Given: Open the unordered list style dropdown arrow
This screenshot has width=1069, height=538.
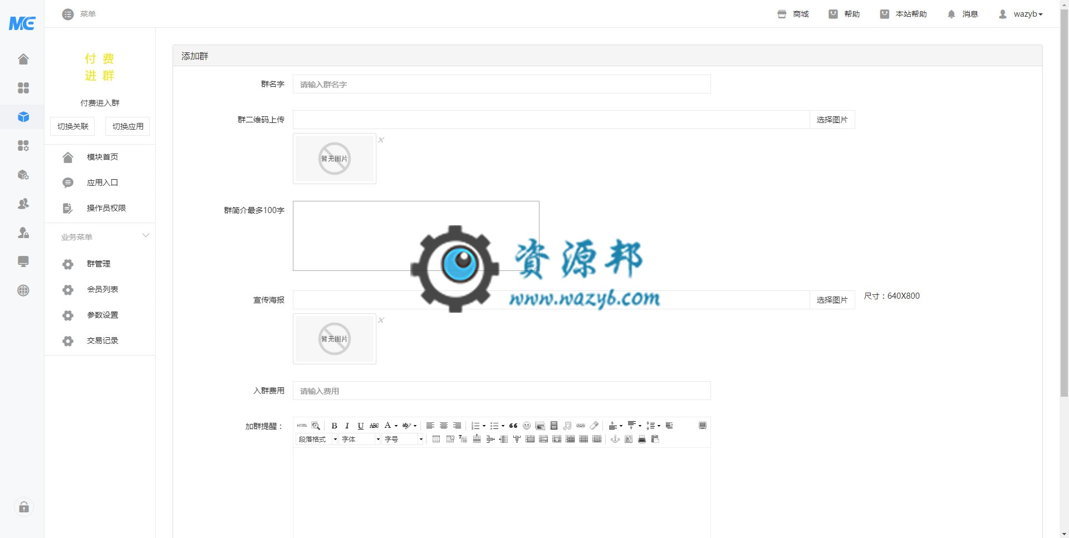Looking at the screenshot, I should (503, 426).
